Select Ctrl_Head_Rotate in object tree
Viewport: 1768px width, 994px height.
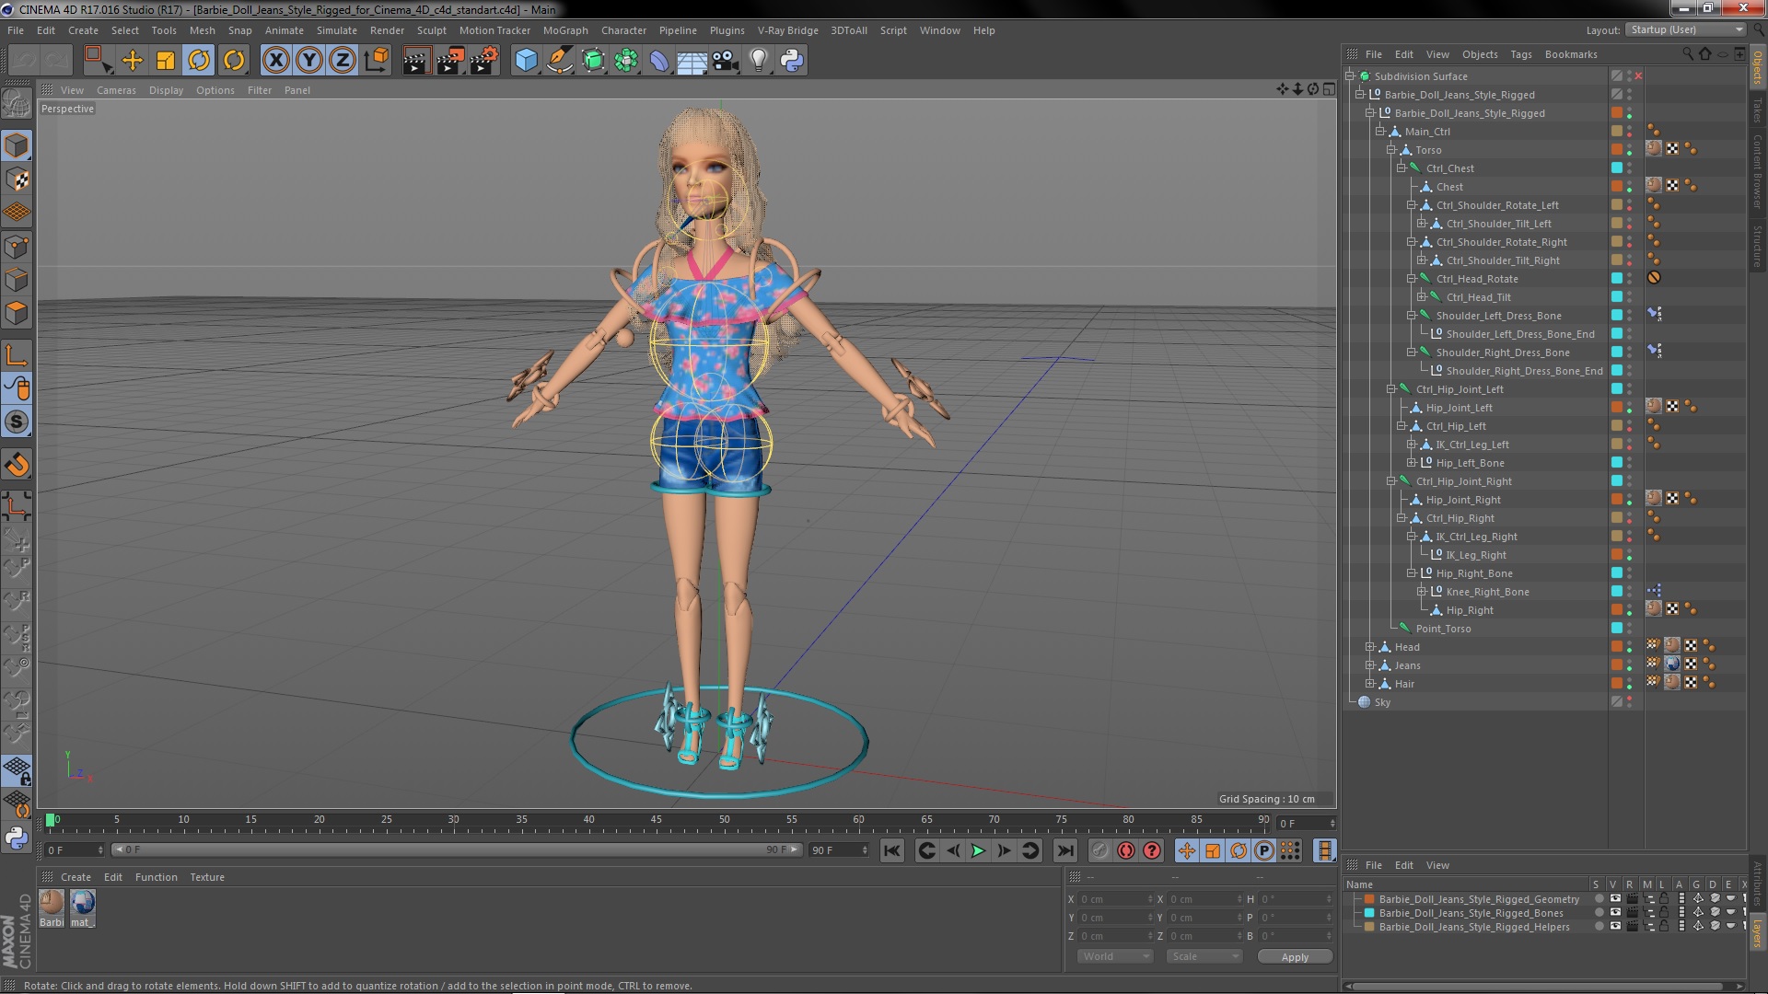[1477, 279]
